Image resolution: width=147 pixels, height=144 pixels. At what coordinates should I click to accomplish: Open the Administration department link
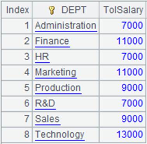tap(66, 26)
